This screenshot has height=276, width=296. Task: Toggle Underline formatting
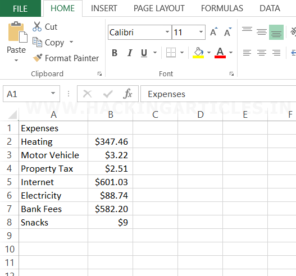(x=144, y=53)
